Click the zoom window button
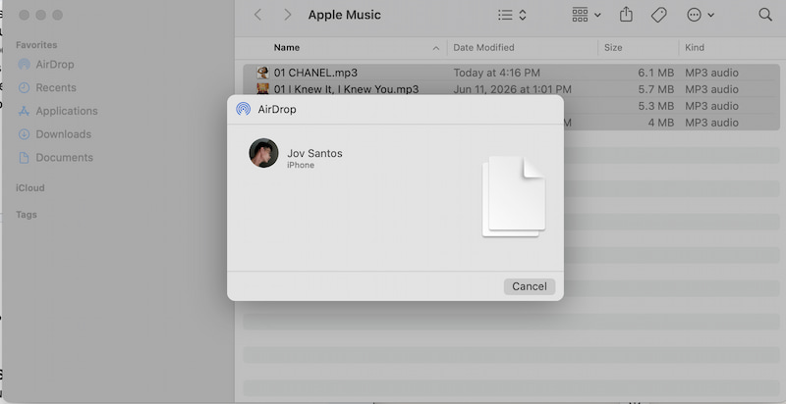786x404 pixels. [x=58, y=15]
